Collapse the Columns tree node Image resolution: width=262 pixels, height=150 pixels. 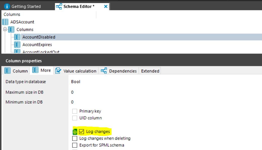point(5,29)
